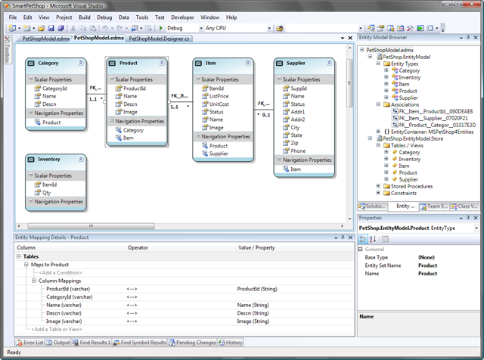Click the Alphabetical sort icon in Properties

point(373,239)
